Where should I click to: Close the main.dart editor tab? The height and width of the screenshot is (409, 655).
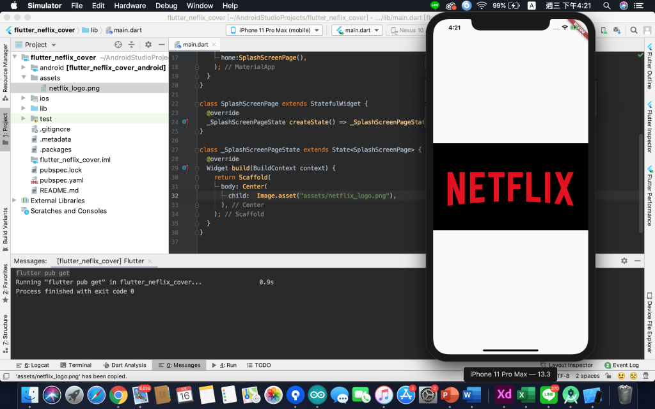coord(214,45)
